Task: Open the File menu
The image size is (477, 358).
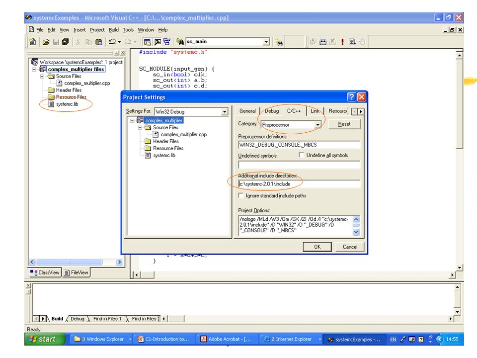Action: (x=40, y=30)
